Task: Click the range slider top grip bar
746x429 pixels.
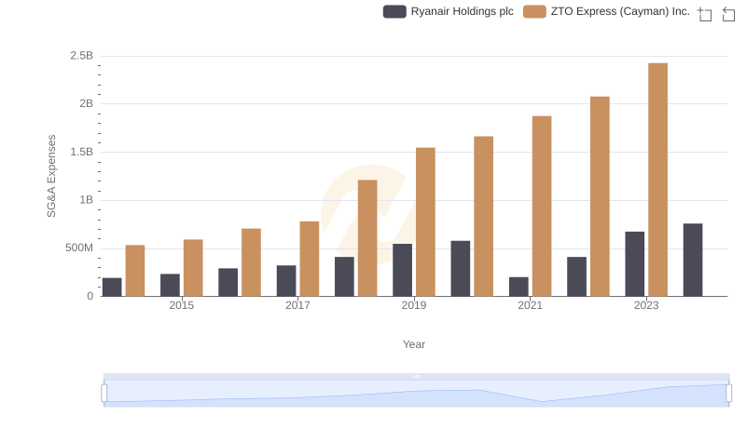Action: pos(416,376)
